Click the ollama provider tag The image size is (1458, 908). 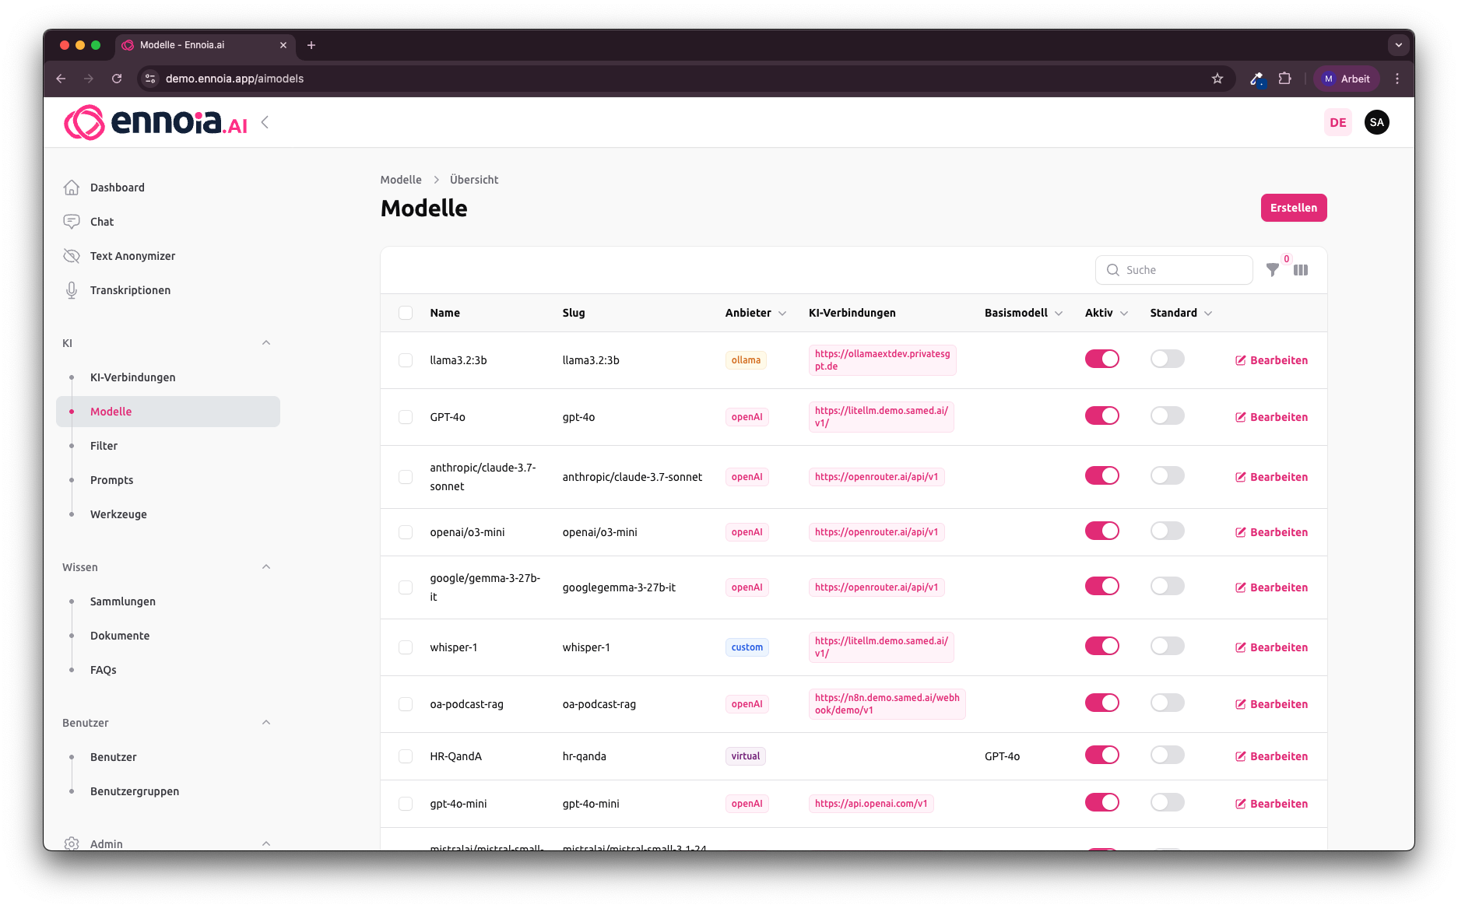point(746,360)
